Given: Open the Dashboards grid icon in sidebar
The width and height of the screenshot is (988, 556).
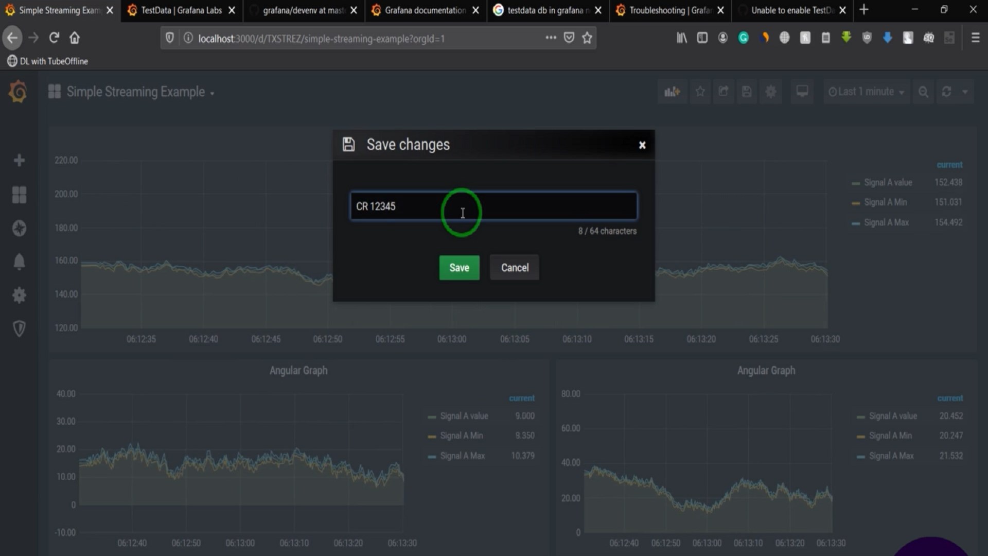Looking at the screenshot, I should point(19,195).
